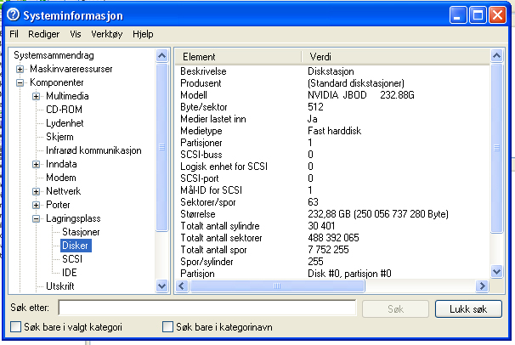Viewport: 515px width, 345px height.
Task: Select the Logisk enhet for SCSI row
Action: pyautogui.click(x=332, y=166)
